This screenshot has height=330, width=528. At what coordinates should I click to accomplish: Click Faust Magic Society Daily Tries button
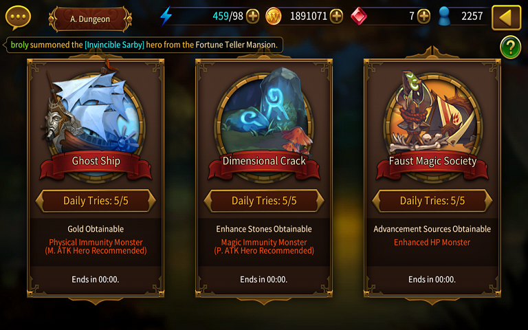click(432, 201)
